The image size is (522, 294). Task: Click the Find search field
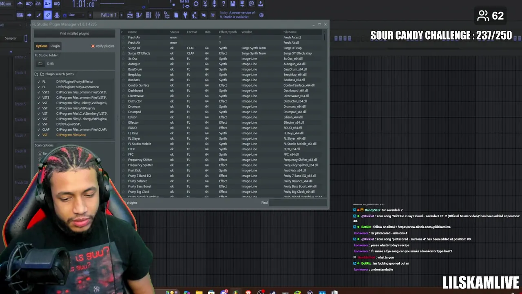(x=298, y=203)
